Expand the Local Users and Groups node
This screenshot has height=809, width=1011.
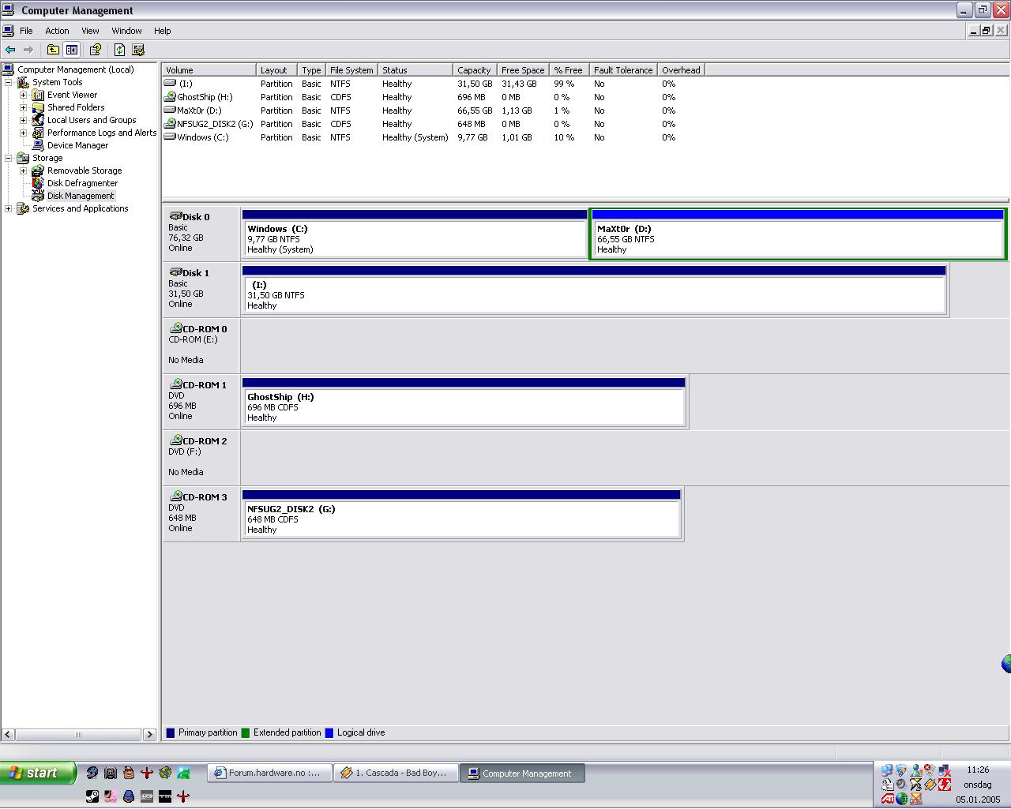(x=23, y=120)
